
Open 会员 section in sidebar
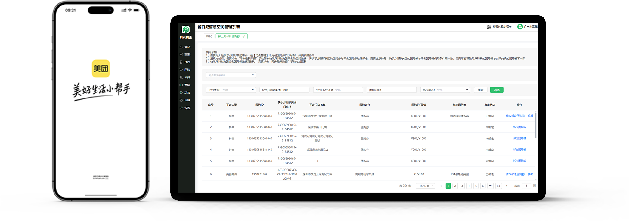[x=185, y=77]
